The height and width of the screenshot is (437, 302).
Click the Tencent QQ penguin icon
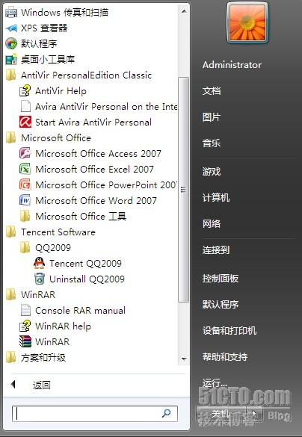click(x=40, y=263)
